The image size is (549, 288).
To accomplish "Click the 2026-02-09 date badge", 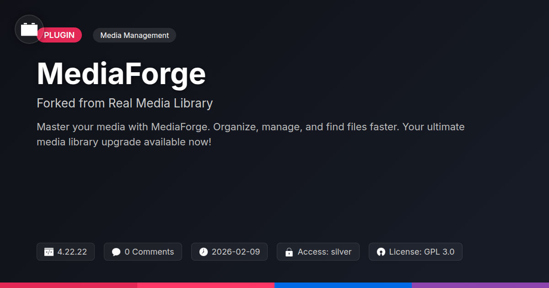I will (229, 252).
